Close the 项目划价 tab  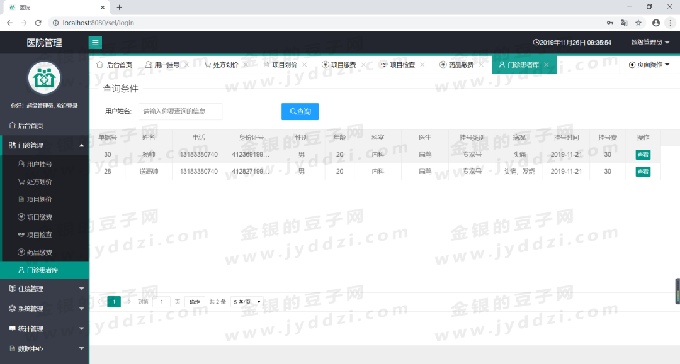[305, 65]
